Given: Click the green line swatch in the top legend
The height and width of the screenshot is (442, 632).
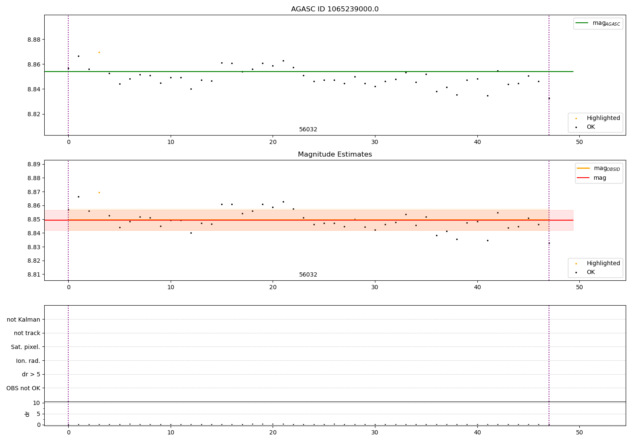Looking at the screenshot, I should pyautogui.click(x=582, y=23).
